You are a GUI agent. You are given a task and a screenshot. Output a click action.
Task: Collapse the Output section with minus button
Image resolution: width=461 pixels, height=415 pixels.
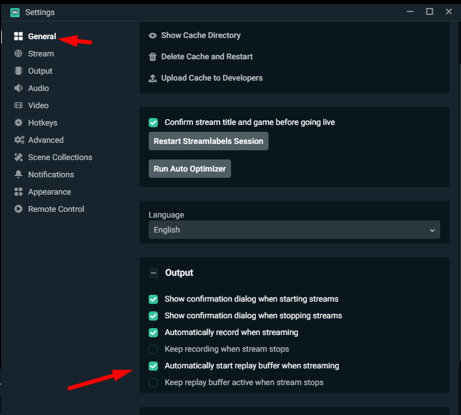click(x=153, y=273)
